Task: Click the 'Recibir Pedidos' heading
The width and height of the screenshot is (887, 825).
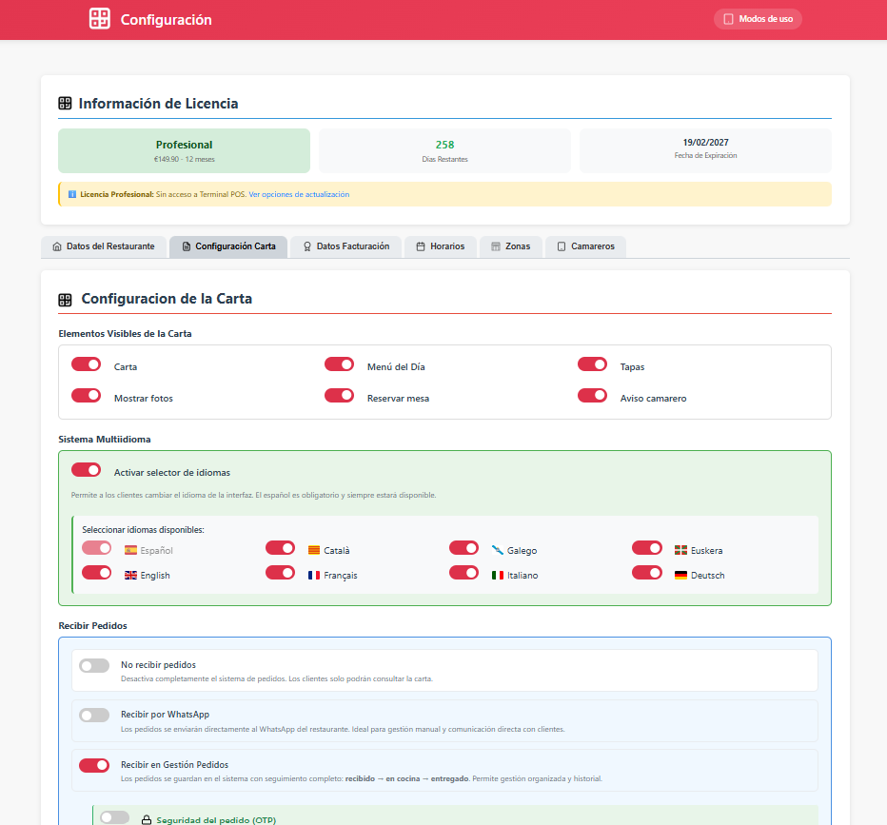Action: click(92, 626)
